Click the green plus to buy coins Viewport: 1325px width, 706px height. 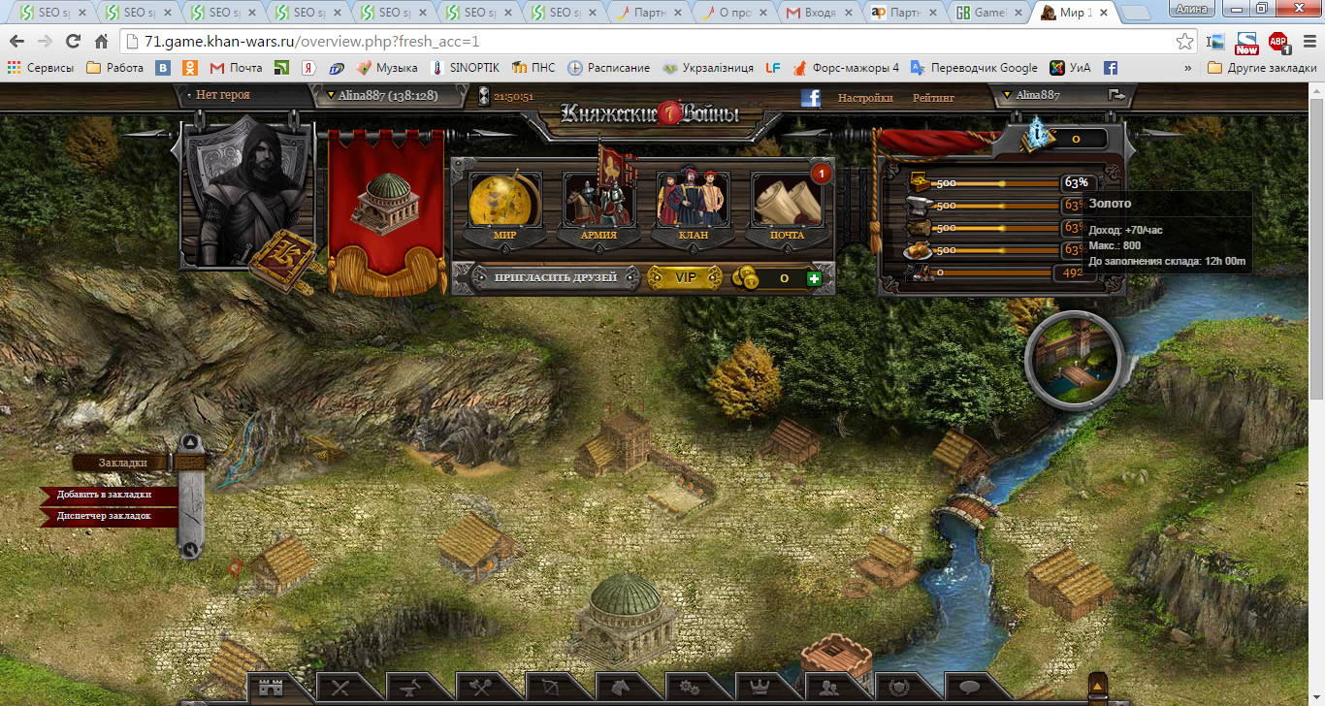coord(814,278)
